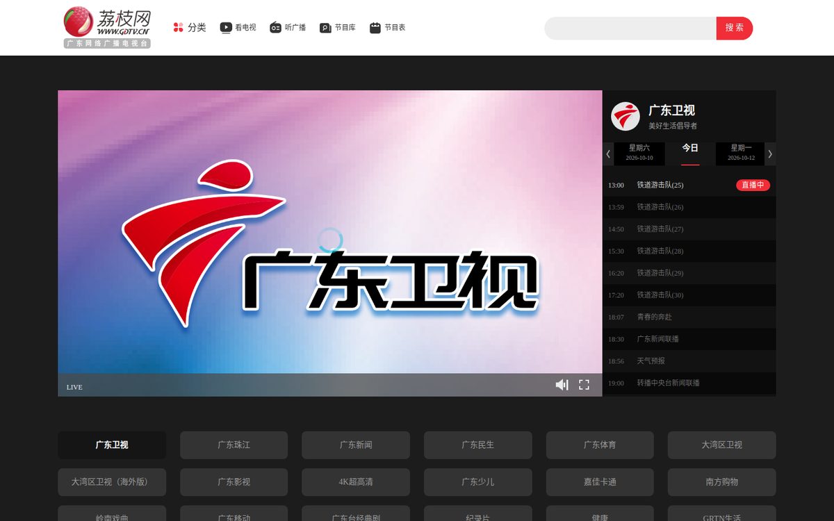834x521 pixels.
Task: Select 18:07 青春的奔赴 program
Action: point(689,317)
